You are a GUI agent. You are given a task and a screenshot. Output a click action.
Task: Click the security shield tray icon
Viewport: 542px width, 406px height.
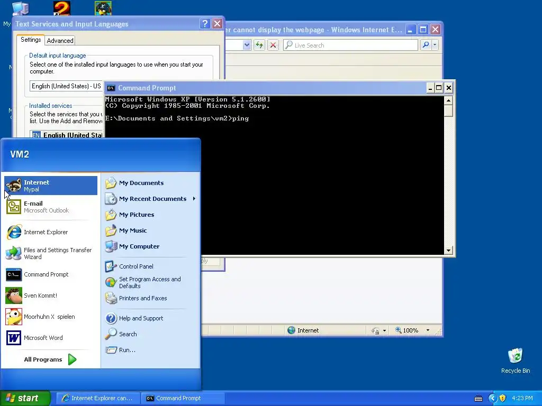(x=503, y=398)
